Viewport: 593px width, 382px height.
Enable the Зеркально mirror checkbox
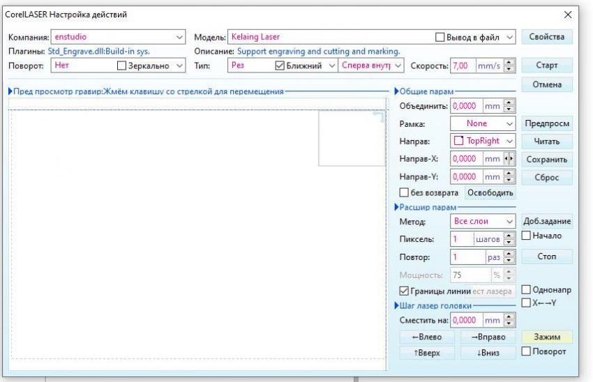(x=122, y=66)
